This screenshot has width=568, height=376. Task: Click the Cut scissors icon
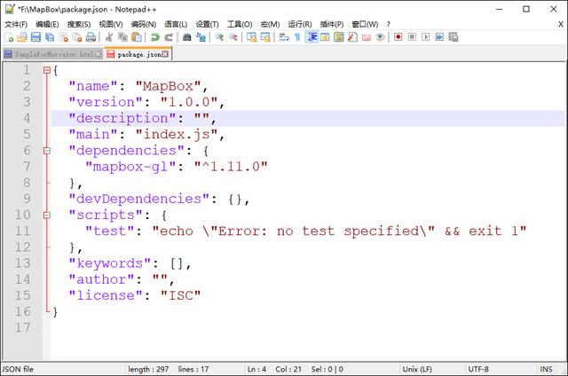(x=108, y=37)
